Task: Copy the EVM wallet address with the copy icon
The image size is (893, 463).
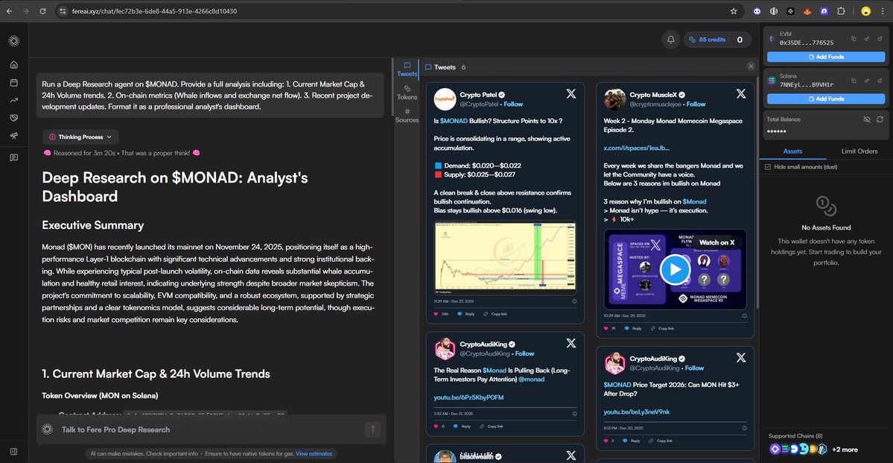Action: 854,39
